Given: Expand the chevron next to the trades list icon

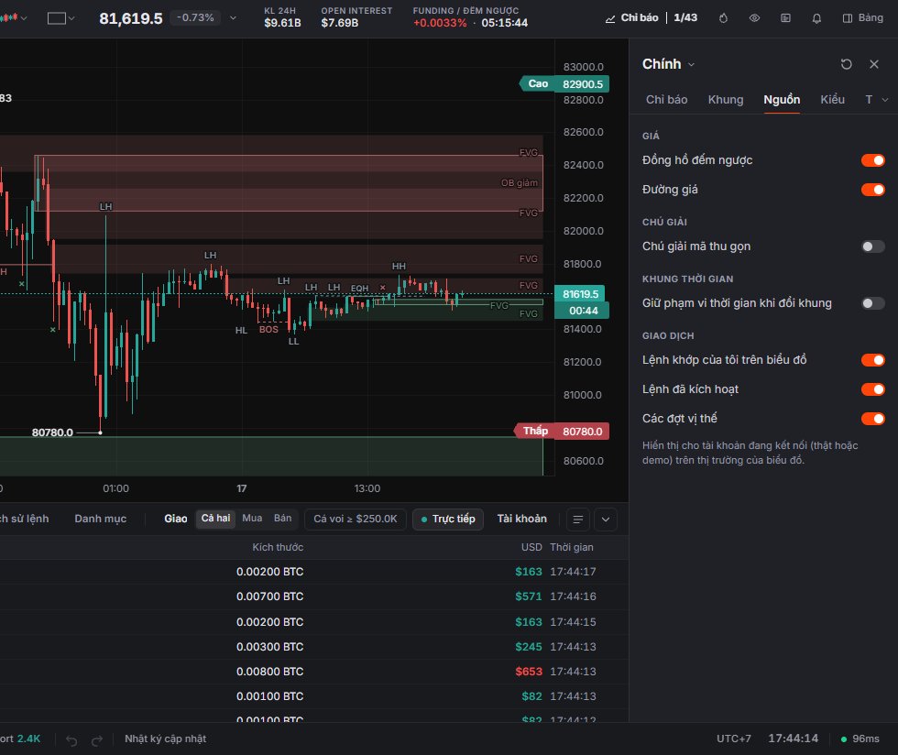Looking at the screenshot, I should pos(606,520).
